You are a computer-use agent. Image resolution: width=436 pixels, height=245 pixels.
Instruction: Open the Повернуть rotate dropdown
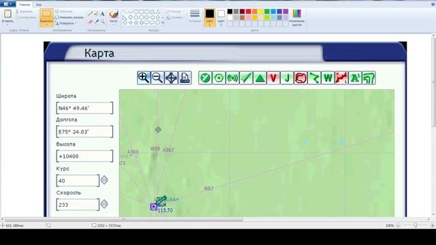tap(65, 23)
